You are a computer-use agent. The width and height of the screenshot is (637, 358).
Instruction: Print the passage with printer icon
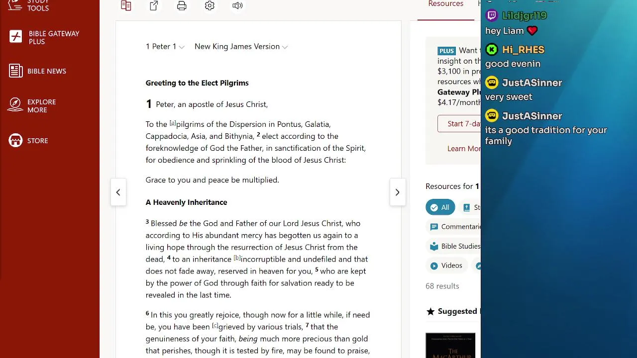tap(182, 5)
